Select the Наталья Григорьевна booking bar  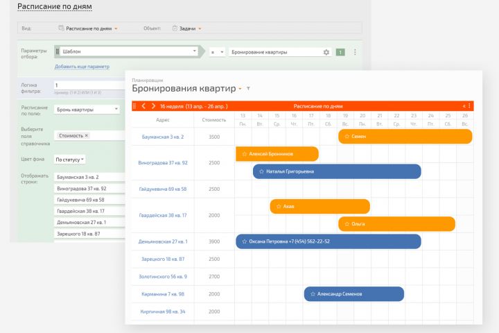click(337, 171)
